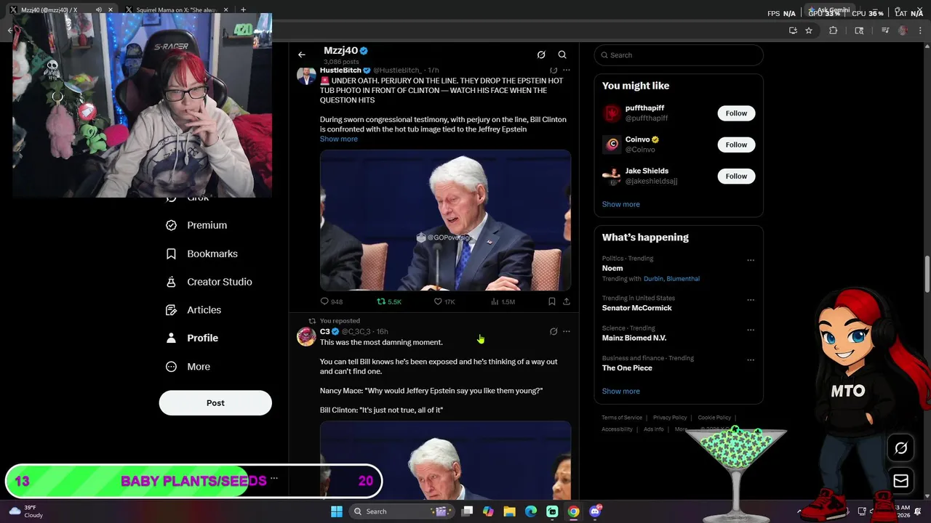Open Senator McCormick trend
This screenshot has width=931, height=523.
(x=637, y=308)
